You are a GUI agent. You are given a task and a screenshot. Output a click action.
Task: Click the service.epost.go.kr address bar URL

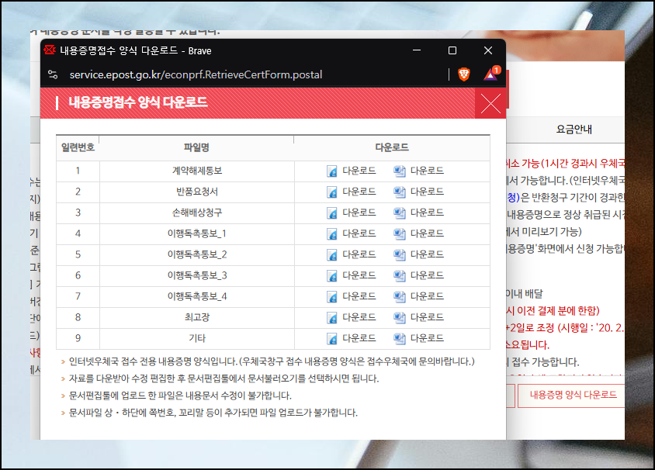coord(196,74)
